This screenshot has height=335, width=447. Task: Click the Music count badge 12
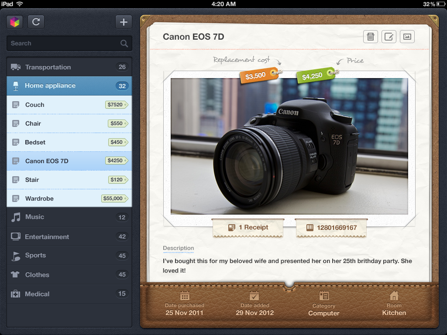[122, 217]
